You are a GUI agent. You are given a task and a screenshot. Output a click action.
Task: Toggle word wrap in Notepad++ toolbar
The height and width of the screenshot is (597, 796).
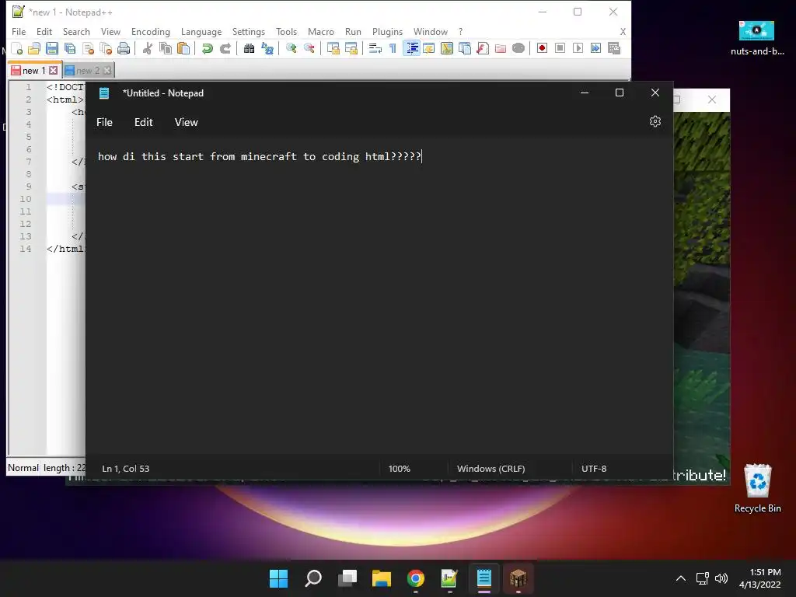(375, 48)
